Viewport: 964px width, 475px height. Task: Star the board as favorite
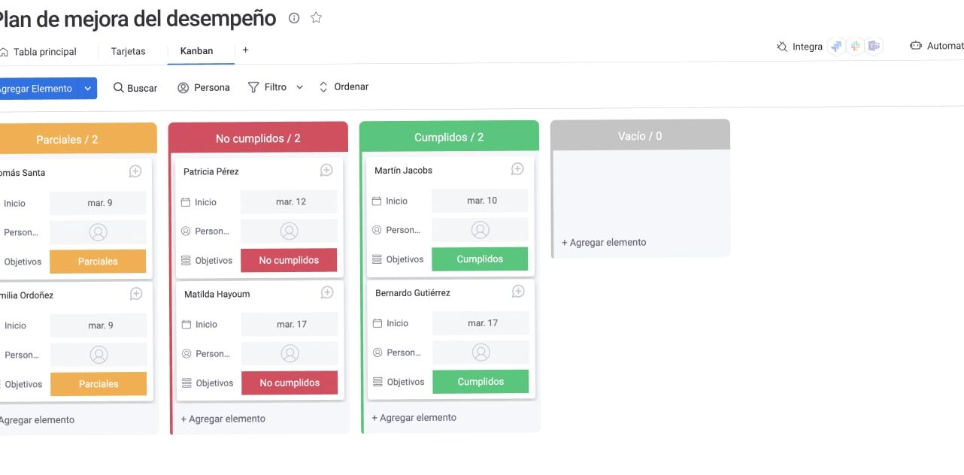coord(316,18)
